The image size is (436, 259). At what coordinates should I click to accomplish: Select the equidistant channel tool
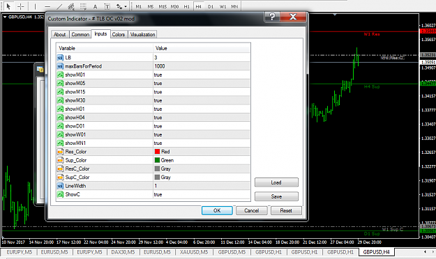(x=71, y=6)
